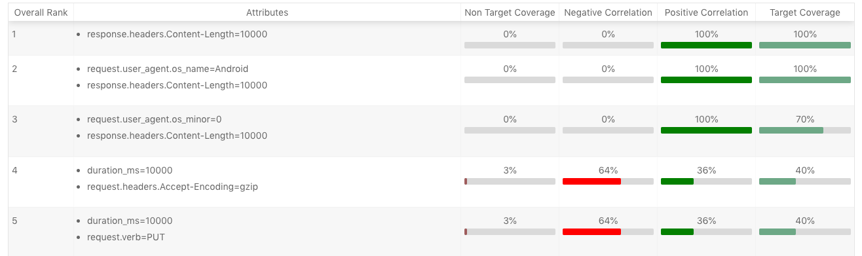The height and width of the screenshot is (256, 862).
Task: Sort by Negative Correlation column header
Action: point(608,12)
